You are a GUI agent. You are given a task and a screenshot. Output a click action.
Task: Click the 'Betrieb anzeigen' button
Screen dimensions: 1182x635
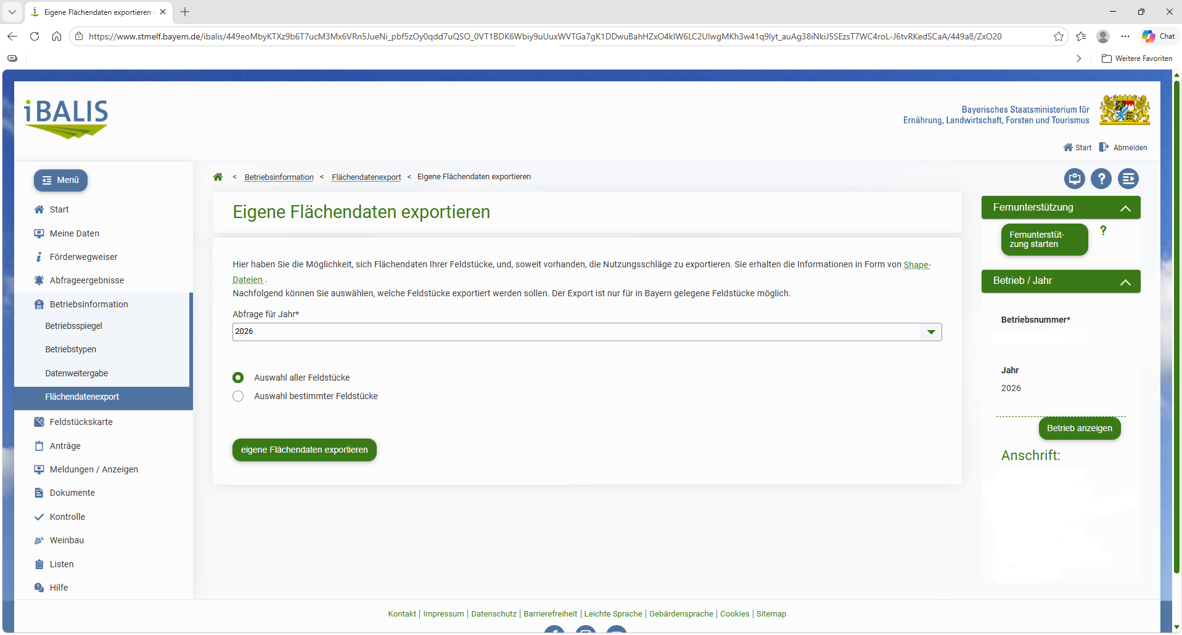coord(1079,428)
